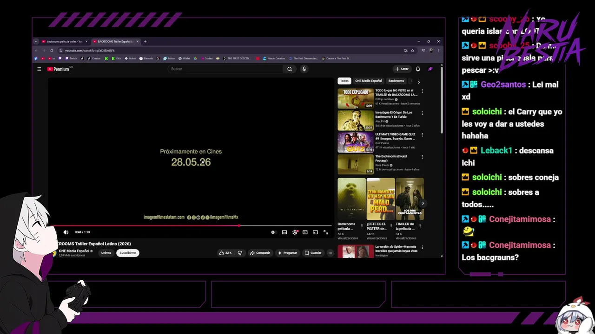Click the Preguntar button
The width and height of the screenshot is (595, 334).
[287, 253]
